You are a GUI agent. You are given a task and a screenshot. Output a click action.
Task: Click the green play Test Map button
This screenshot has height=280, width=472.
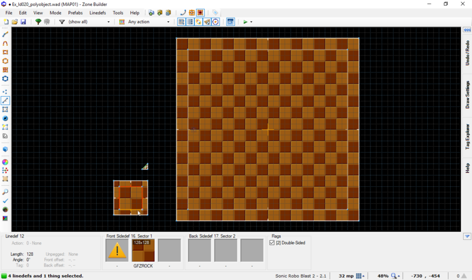[245, 22]
